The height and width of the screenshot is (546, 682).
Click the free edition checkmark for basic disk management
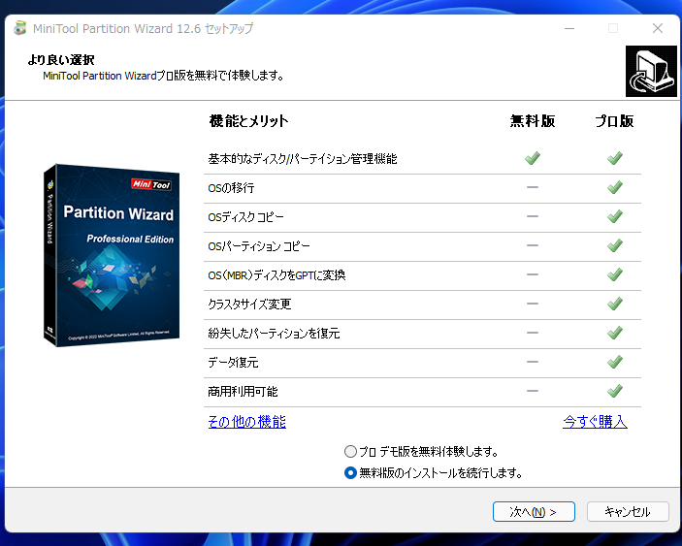coord(533,158)
